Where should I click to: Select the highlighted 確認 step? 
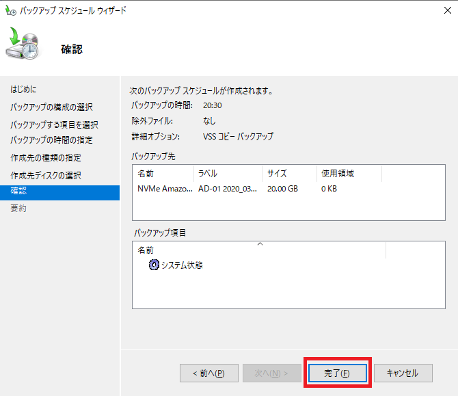click(19, 192)
